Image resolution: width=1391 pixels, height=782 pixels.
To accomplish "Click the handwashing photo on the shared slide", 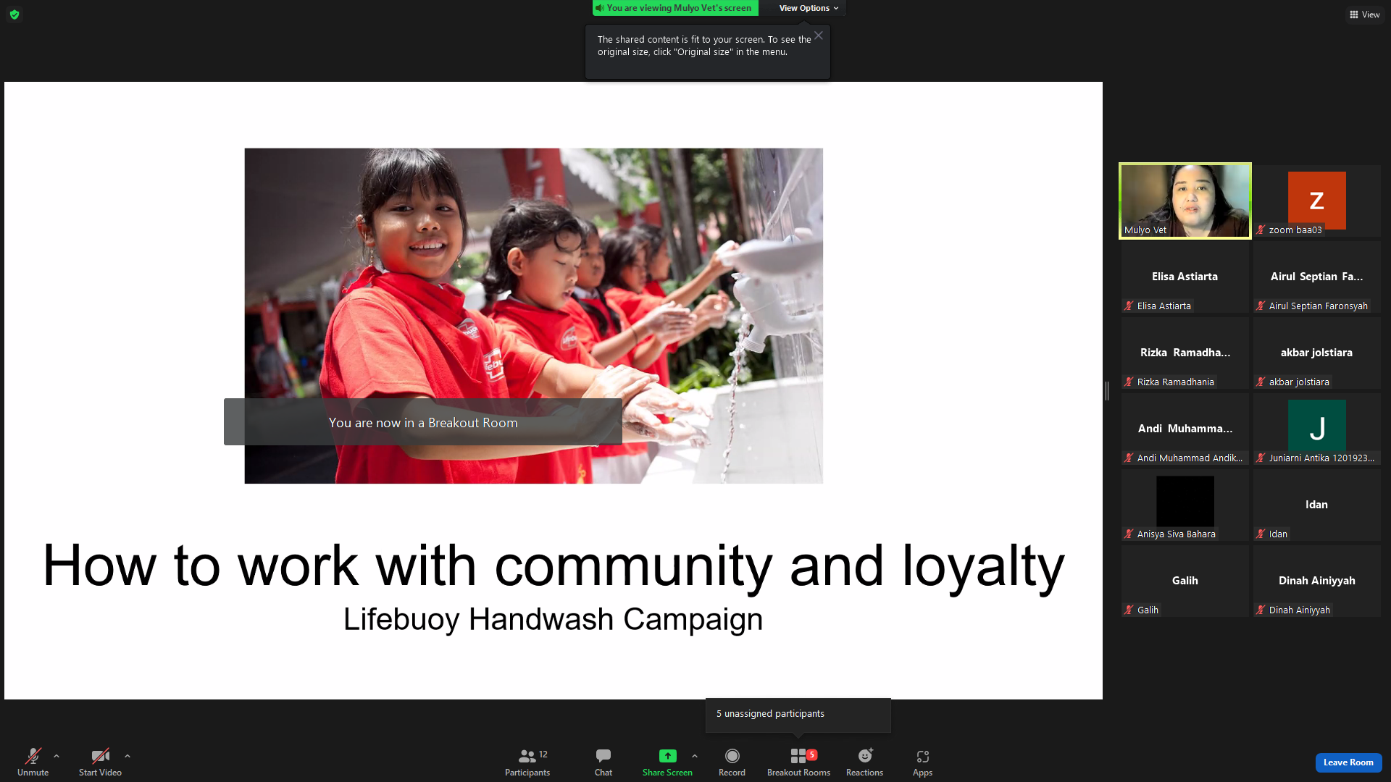I will point(533,316).
